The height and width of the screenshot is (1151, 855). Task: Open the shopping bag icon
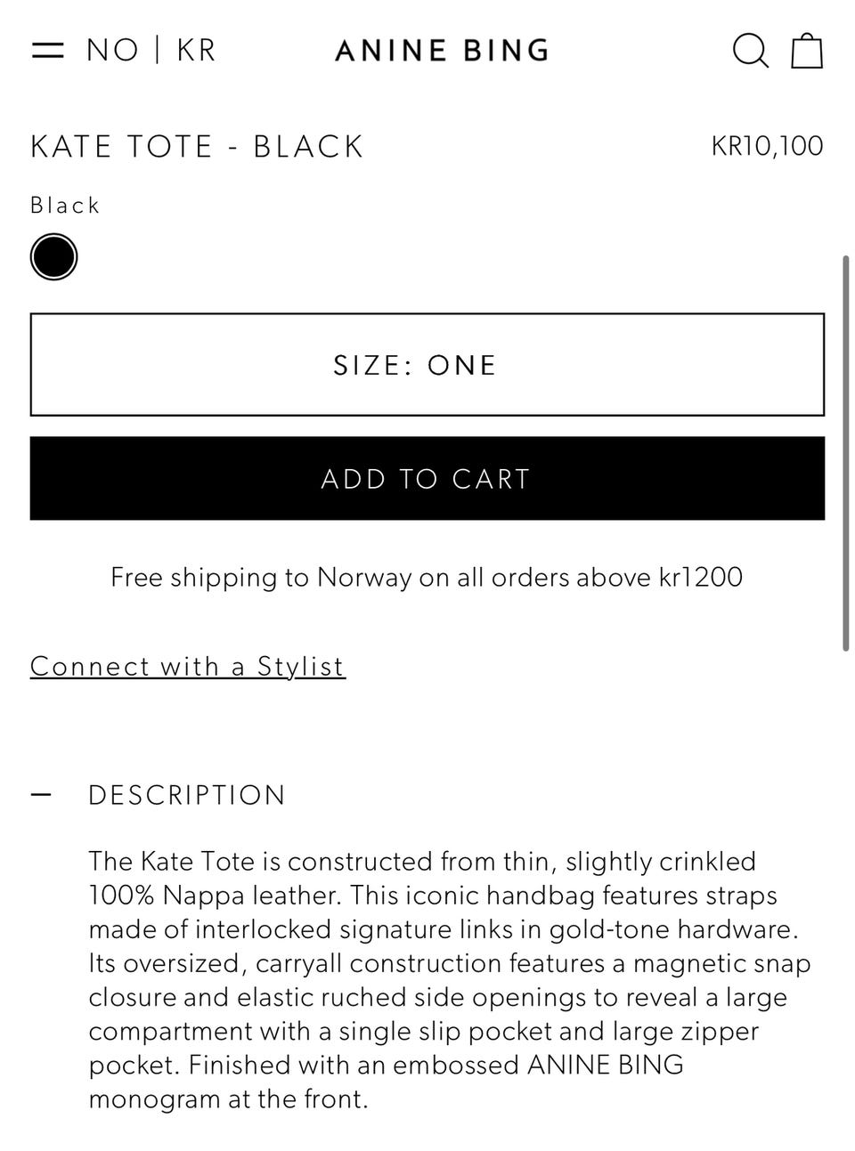[x=807, y=51]
